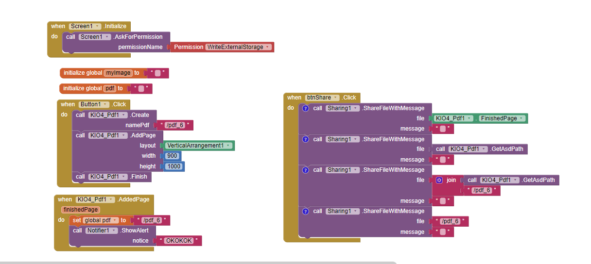Screen dimensions: 591x264
Task: Open the global pdf variable dropdown in set block
Action: [x=116, y=220]
